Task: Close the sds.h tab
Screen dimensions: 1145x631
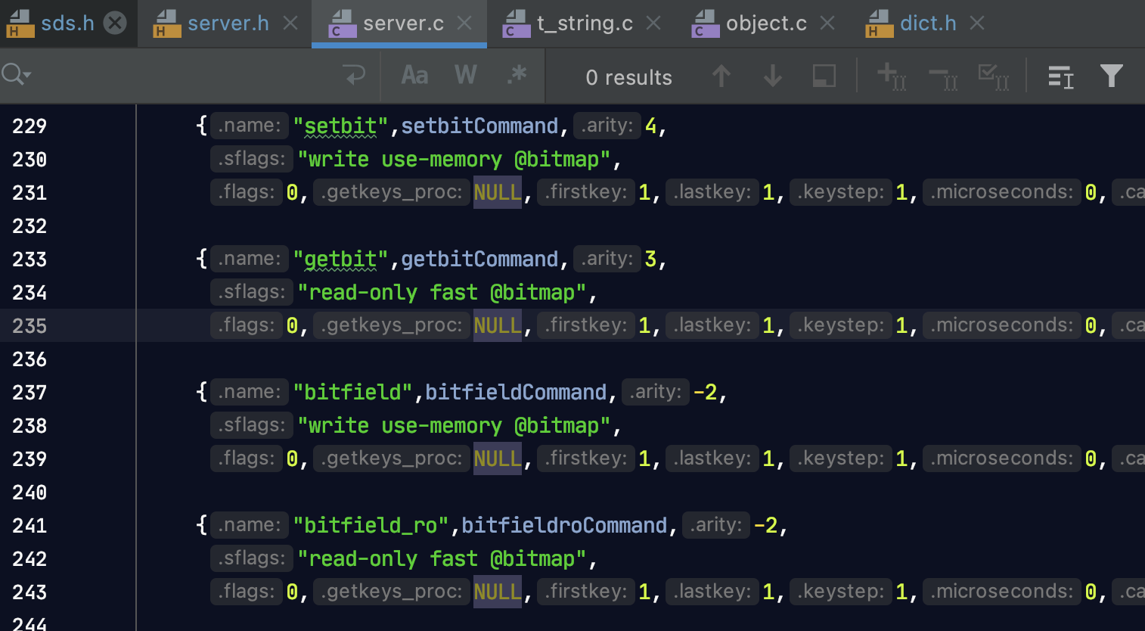Action: click(x=115, y=23)
